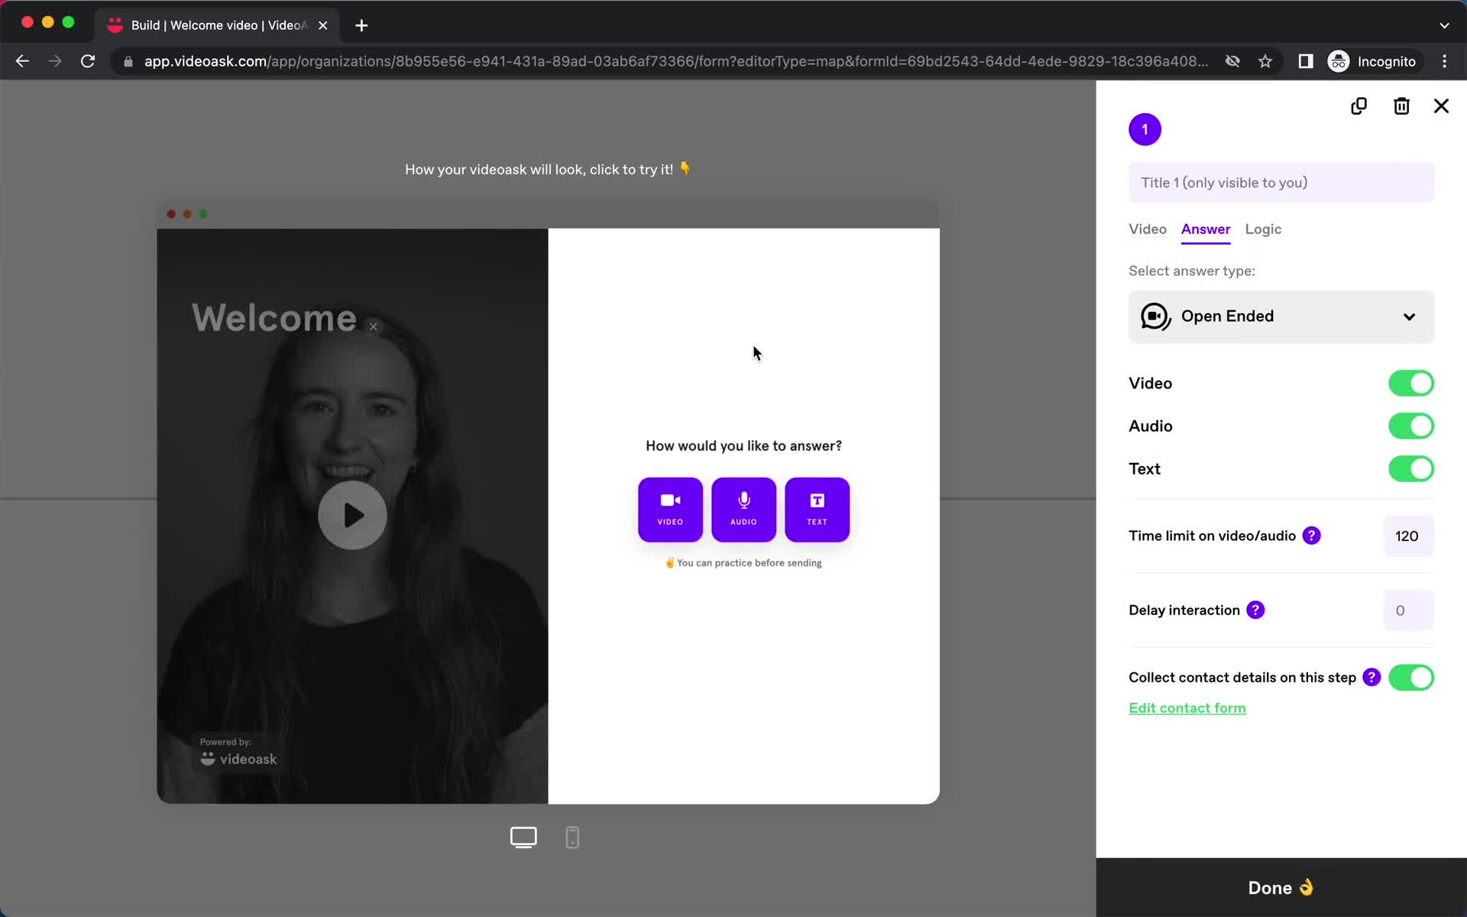Click the Done button

coord(1281,887)
